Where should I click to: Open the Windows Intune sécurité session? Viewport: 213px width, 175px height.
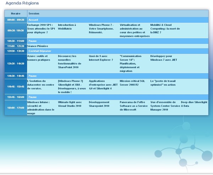pos(40,108)
